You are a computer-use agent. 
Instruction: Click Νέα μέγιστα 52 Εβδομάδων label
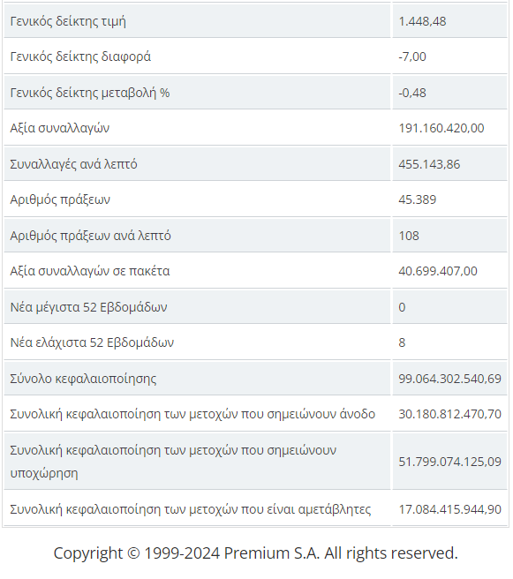click(x=88, y=307)
